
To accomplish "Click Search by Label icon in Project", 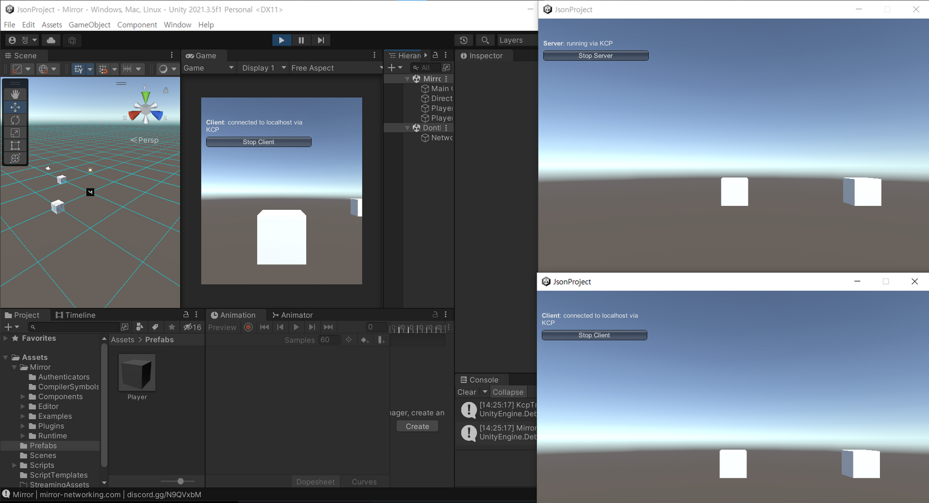I will coord(155,327).
